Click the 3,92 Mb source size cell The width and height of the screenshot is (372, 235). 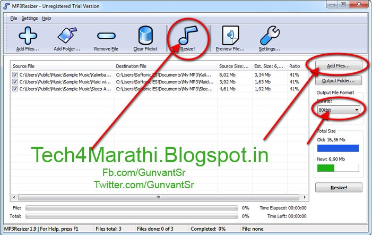click(227, 82)
